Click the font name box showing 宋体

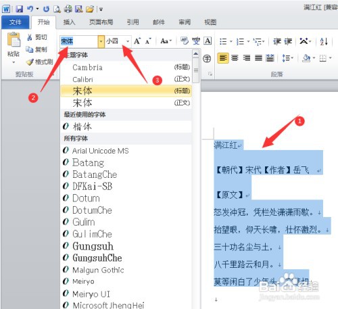(79, 41)
